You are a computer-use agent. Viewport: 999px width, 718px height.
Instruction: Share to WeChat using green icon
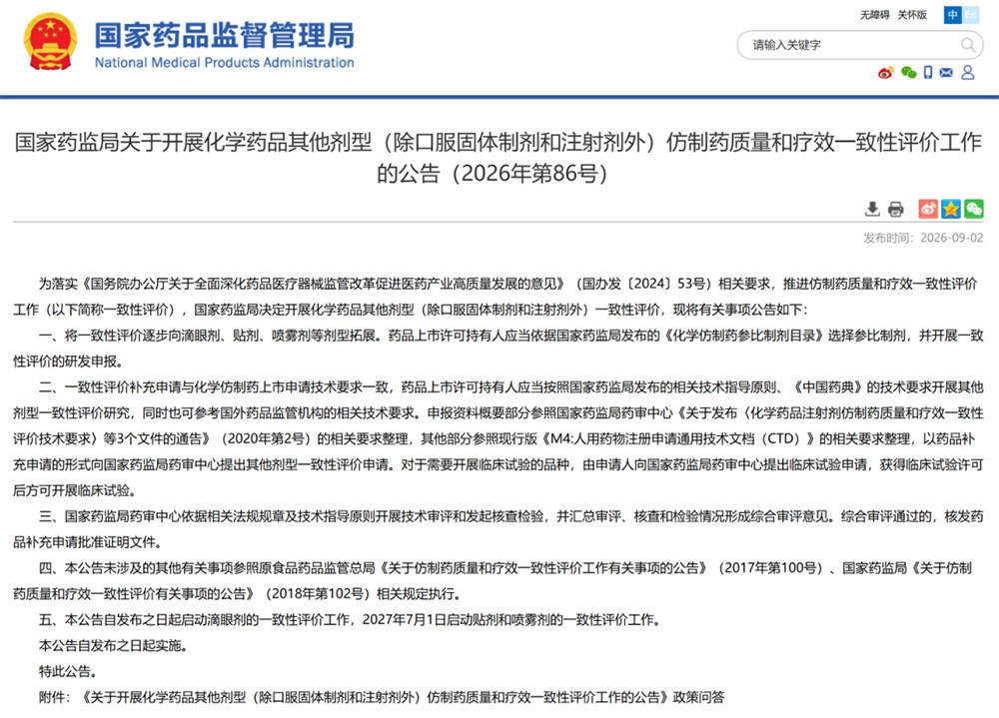click(x=973, y=209)
